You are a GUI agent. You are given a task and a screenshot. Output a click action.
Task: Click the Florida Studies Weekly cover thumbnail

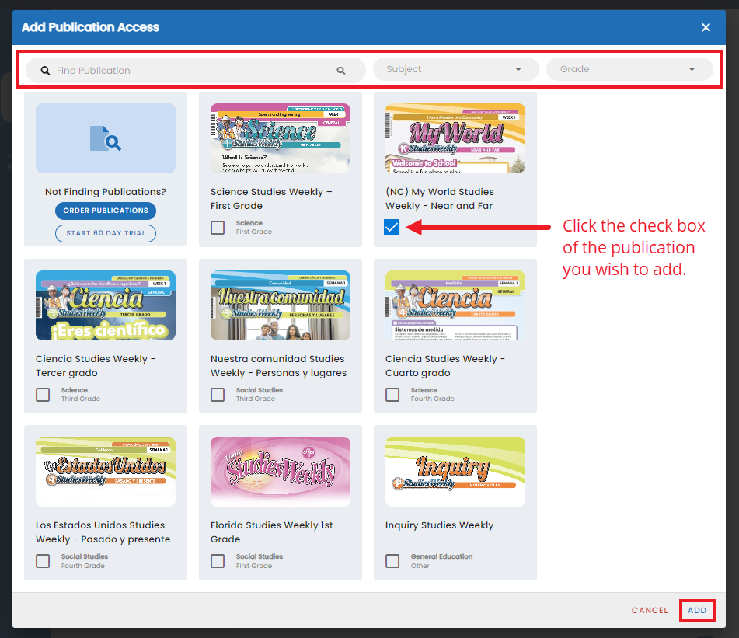(x=281, y=472)
